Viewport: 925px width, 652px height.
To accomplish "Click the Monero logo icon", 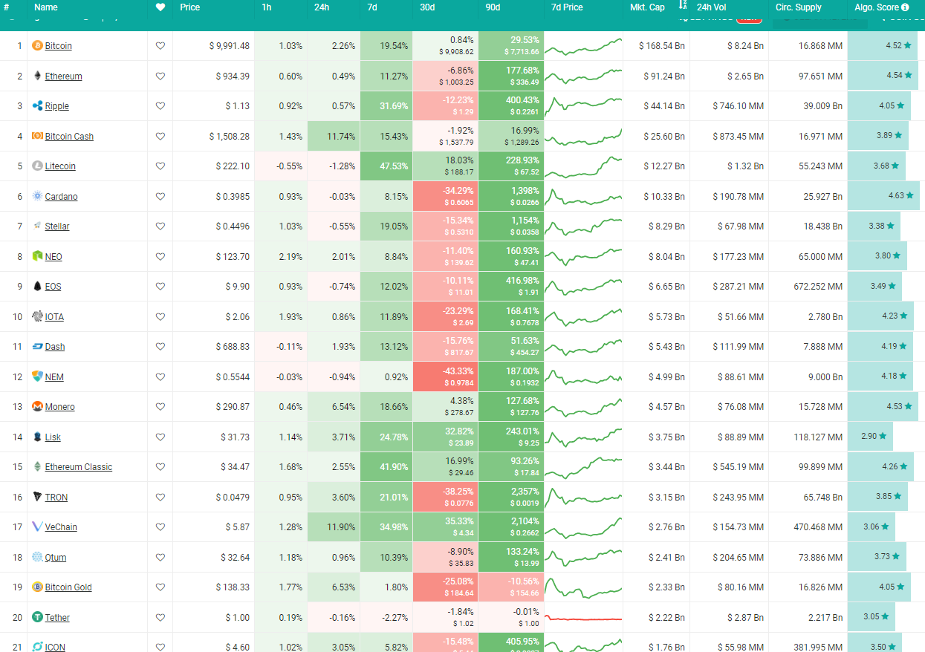I will coord(37,407).
